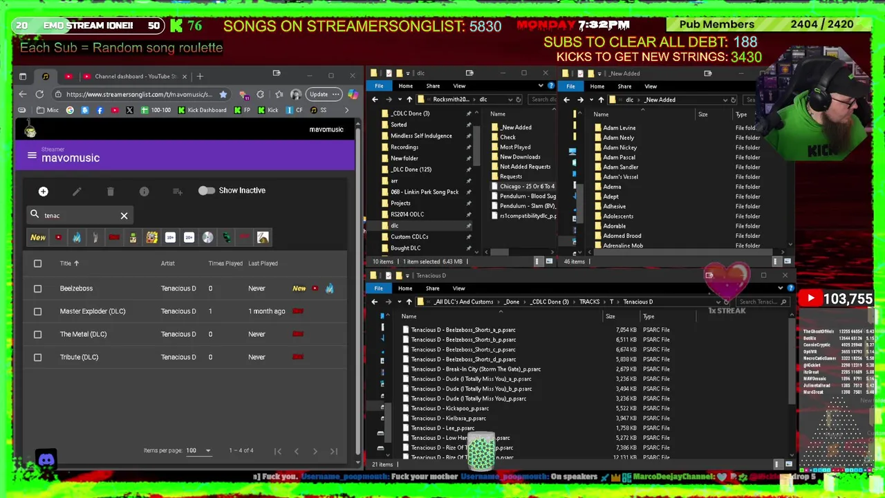Select Custom CDLCs folder in dlc sidebar
Viewport: 885px width, 498px height.
409,237
